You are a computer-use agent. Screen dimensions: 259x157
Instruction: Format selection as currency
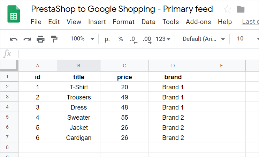point(107,39)
